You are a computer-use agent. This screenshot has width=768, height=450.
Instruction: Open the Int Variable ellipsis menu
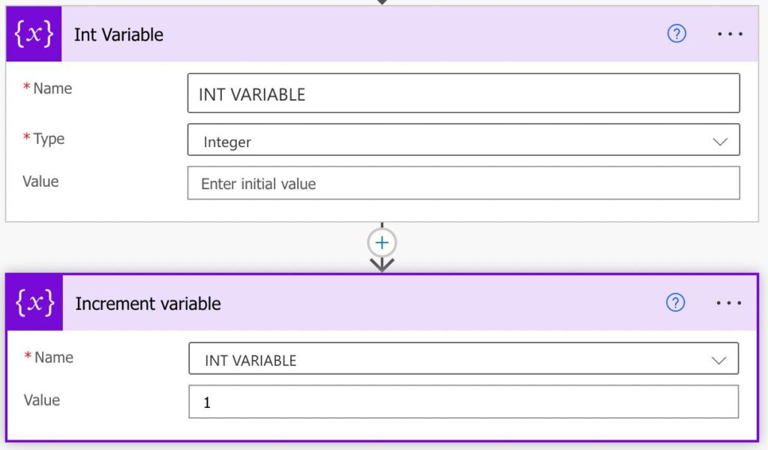(x=728, y=34)
